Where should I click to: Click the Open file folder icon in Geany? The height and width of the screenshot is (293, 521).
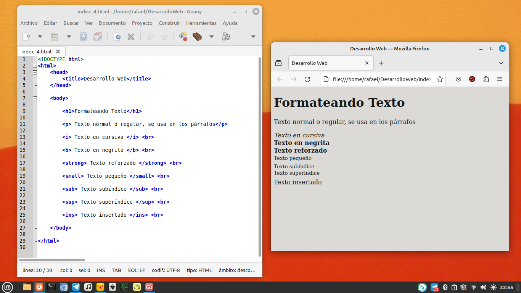click(x=55, y=37)
